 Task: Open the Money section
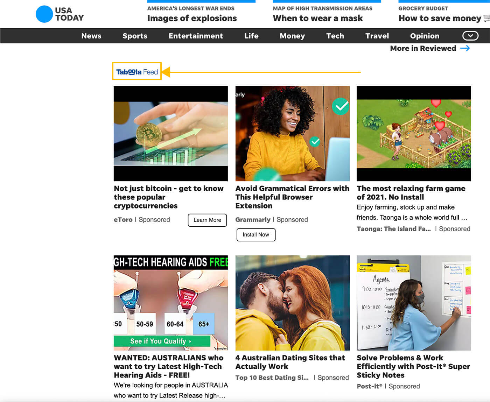(292, 36)
